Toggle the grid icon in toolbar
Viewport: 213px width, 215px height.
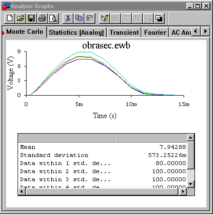coord(115,18)
